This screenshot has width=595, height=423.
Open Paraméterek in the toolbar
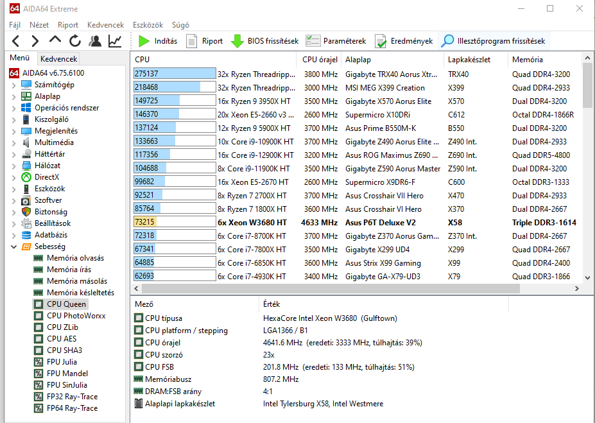(336, 41)
